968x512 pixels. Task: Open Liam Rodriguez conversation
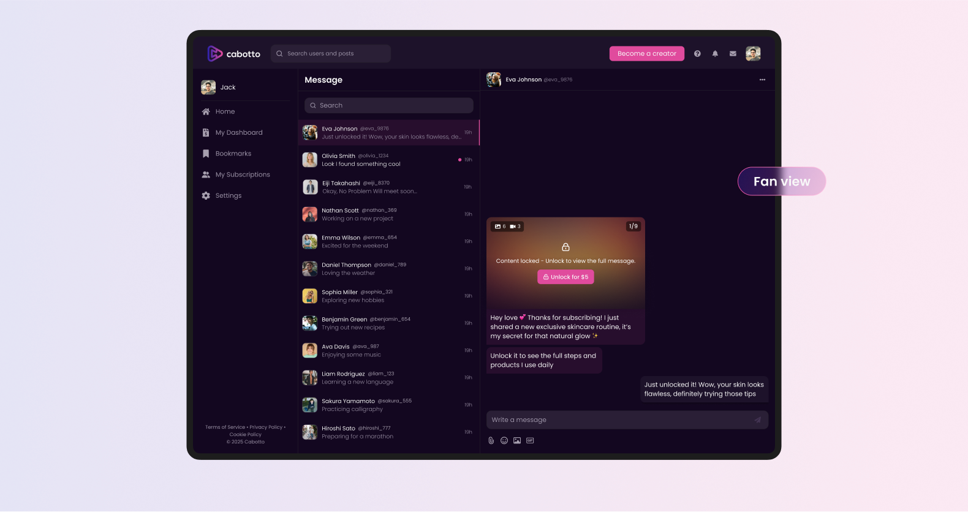click(388, 378)
